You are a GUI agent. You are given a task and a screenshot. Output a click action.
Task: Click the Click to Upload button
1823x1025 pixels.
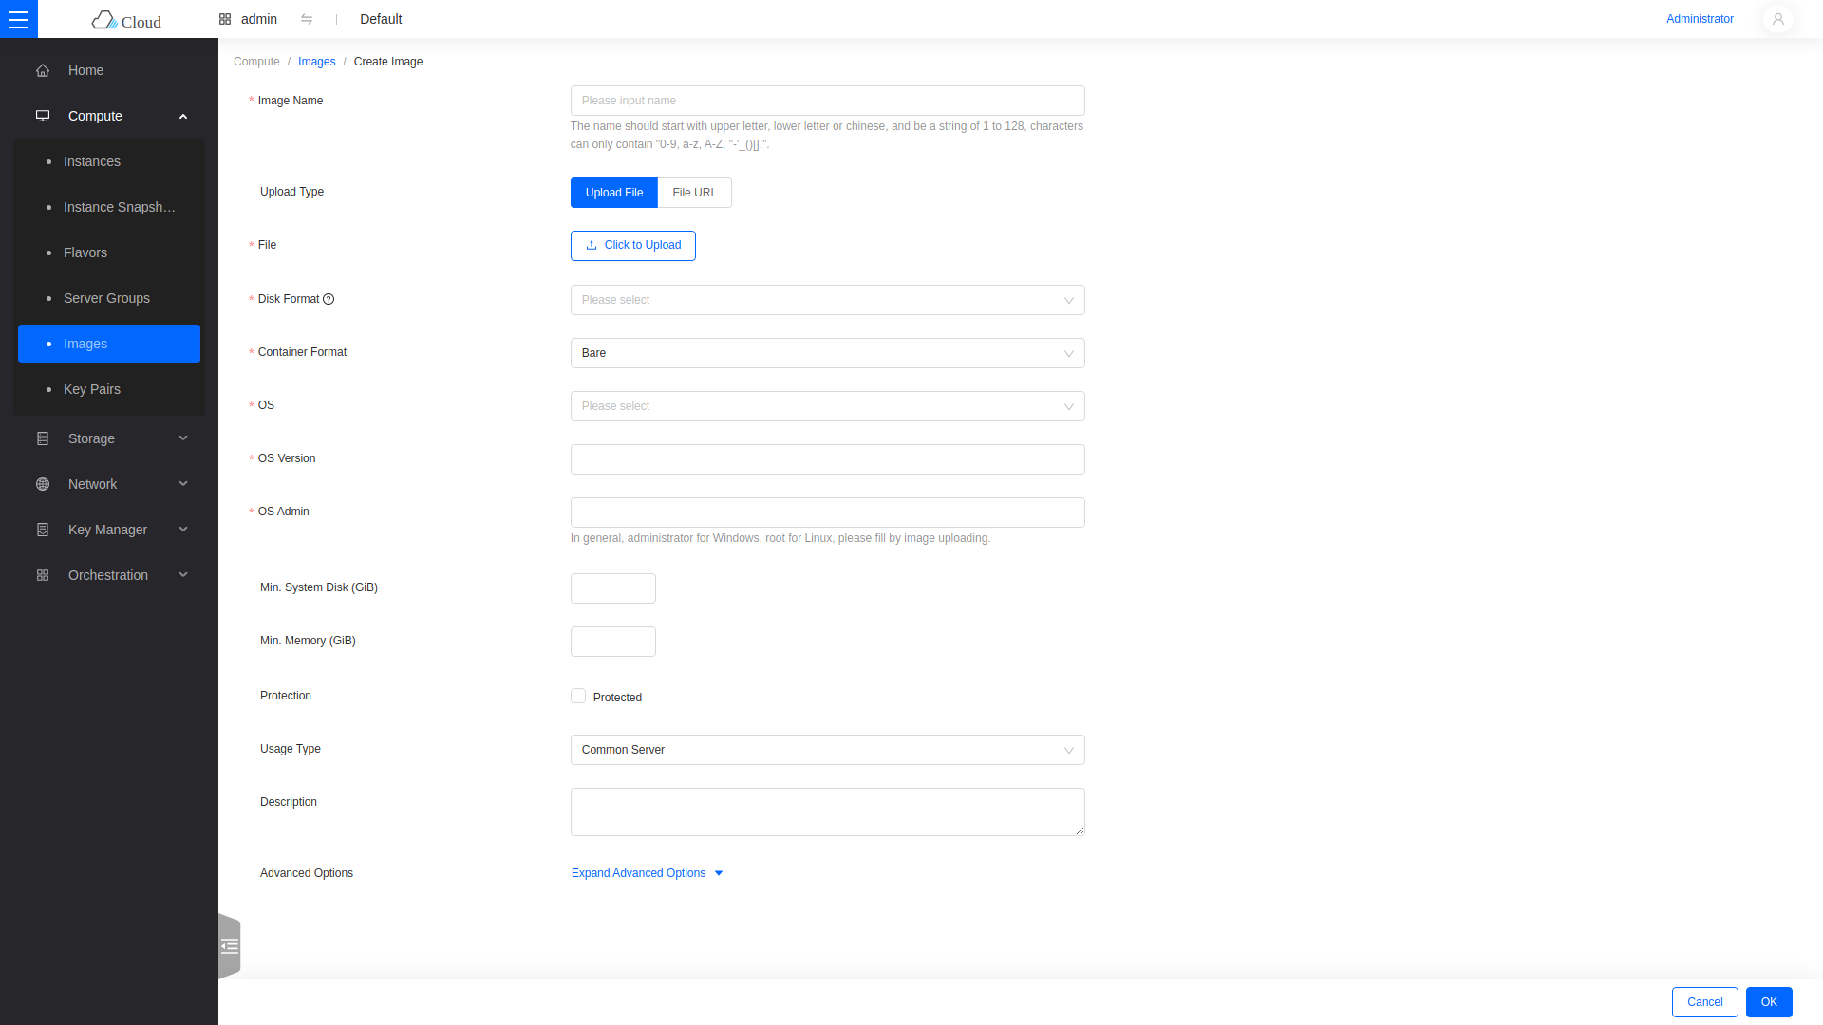pyautogui.click(x=633, y=246)
